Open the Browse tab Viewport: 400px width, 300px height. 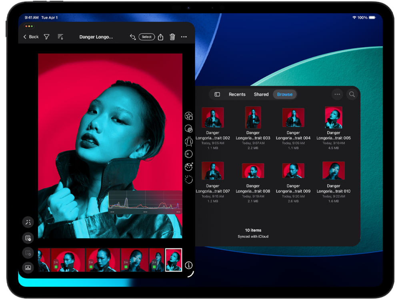285,94
